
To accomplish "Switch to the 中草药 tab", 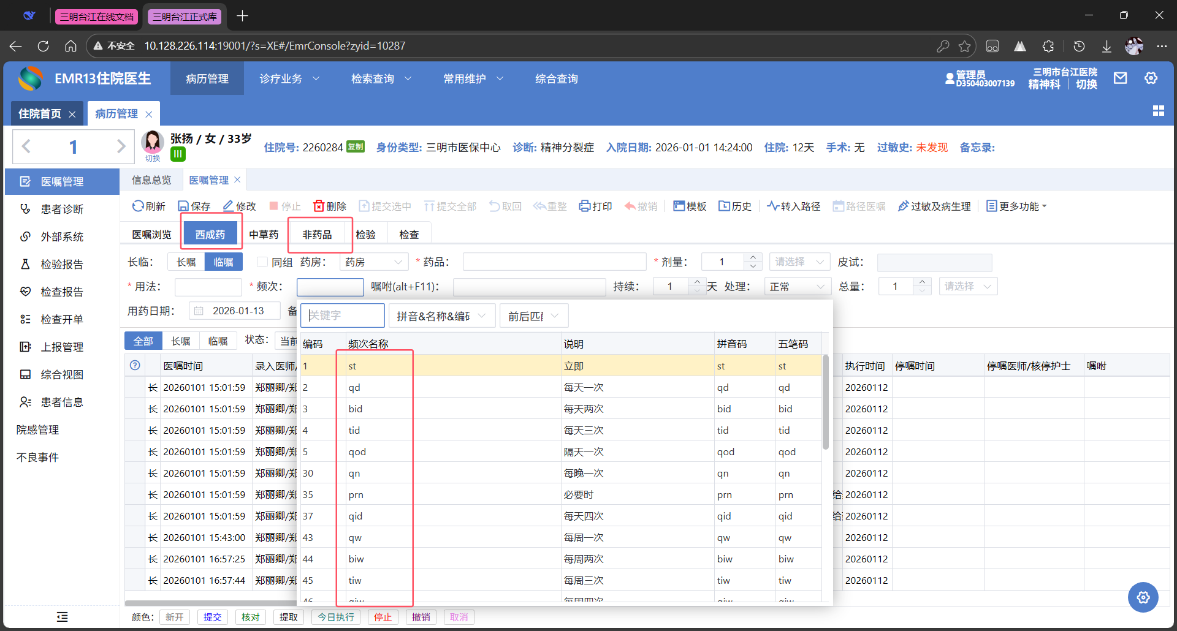I will (x=264, y=235).
